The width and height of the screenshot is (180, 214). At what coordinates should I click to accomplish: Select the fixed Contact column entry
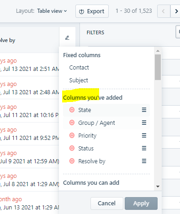pyautogui.click(x=79, y=68)
